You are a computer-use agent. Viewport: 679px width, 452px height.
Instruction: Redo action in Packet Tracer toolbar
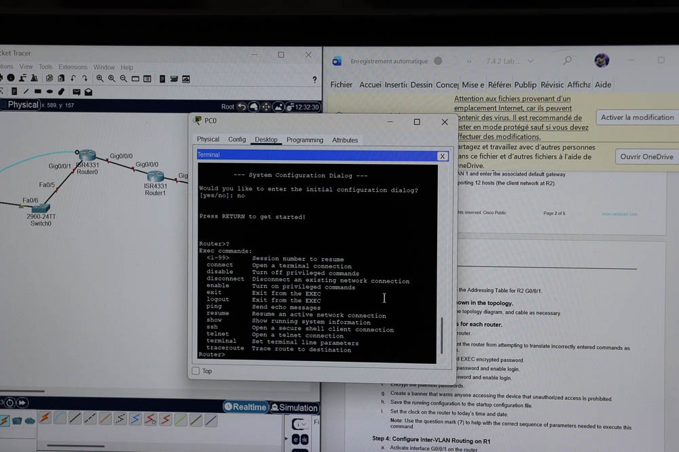pyautogui.click(x=85, y=78)
